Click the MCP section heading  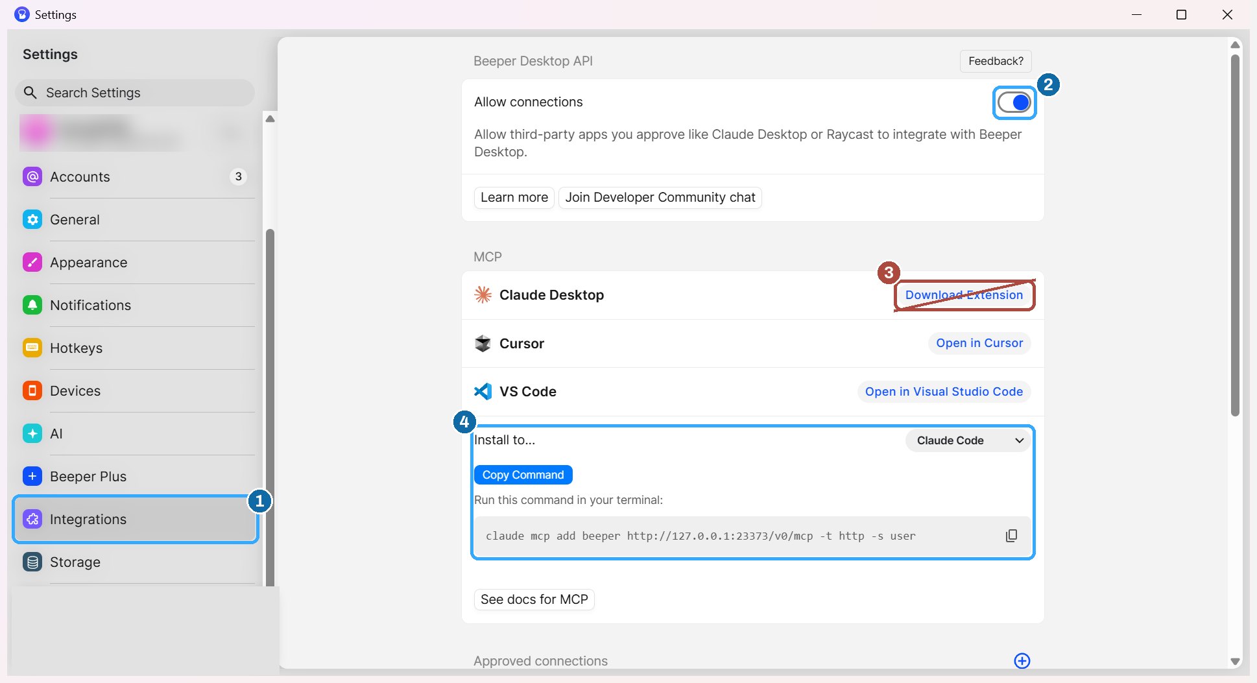[x=487, y=257]
